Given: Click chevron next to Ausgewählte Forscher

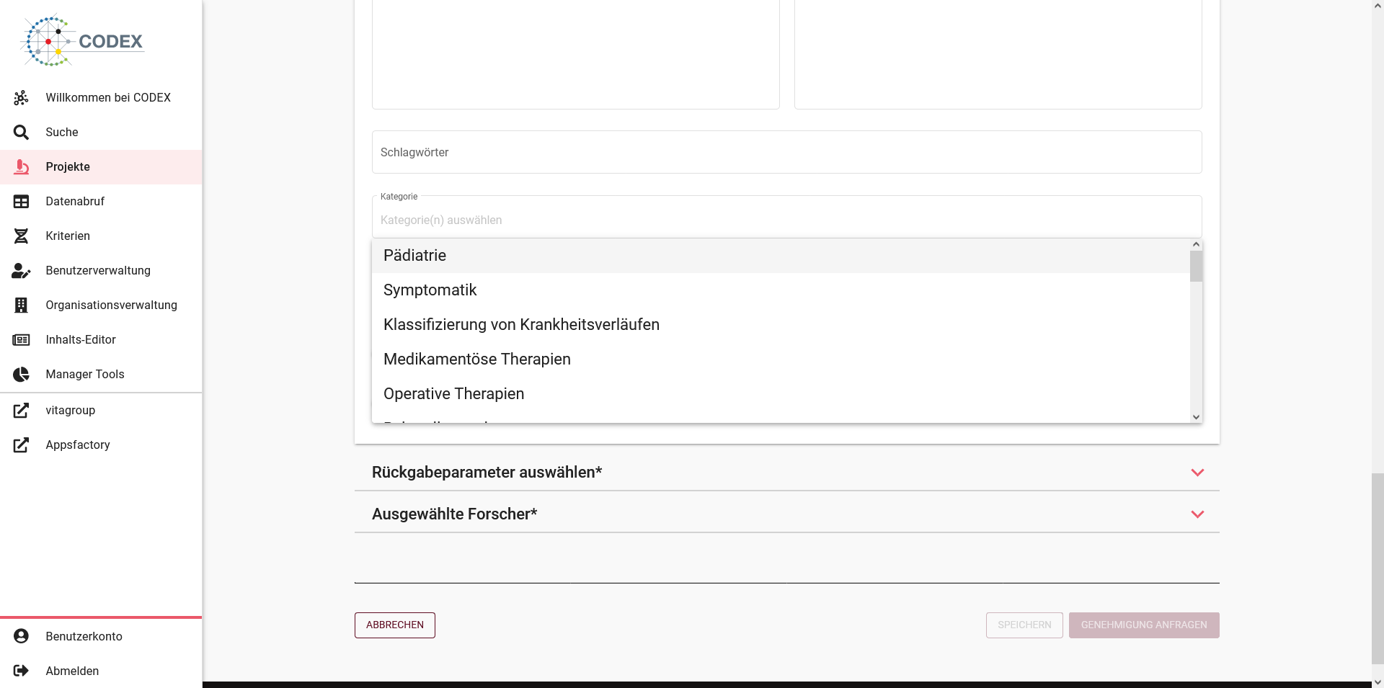Looking at the screenshot, I should (x=1197, y=514).
